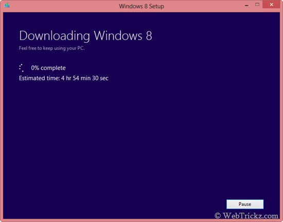
Task: Click the pink left window border
Action: click(2, 115)
